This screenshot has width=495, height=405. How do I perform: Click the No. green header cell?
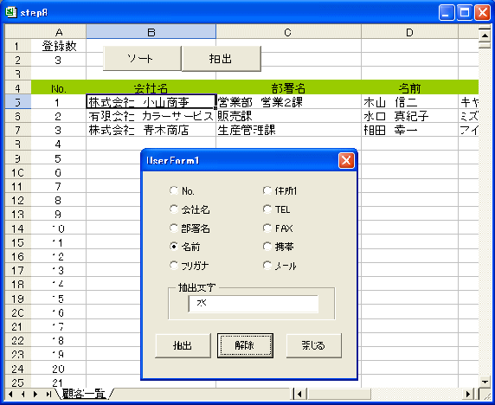(58, 88)
